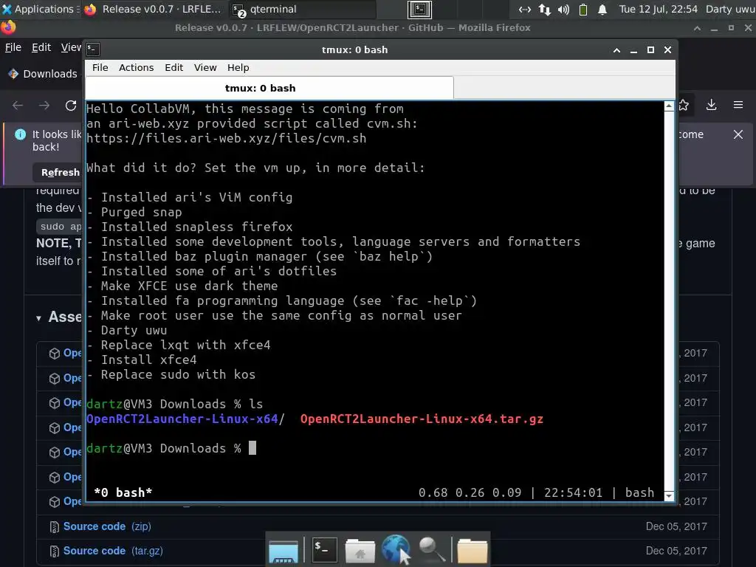Open Firefox File menu

[x=13, y=47]
